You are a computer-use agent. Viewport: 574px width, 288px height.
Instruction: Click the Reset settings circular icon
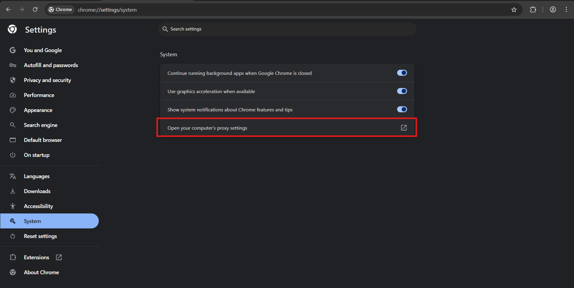point(13,236)
